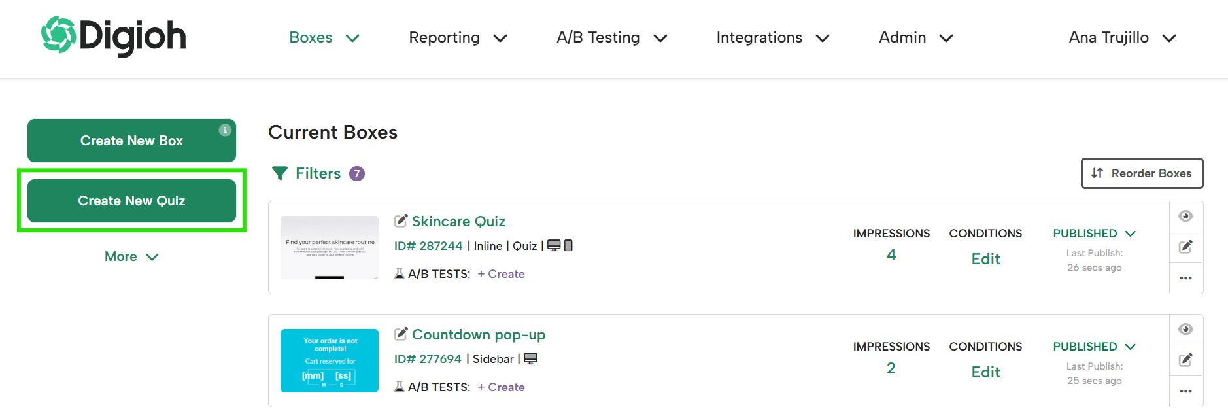Click the Create New Quiz button
This screenshot has height=416, width=1228.
(131, 201)
